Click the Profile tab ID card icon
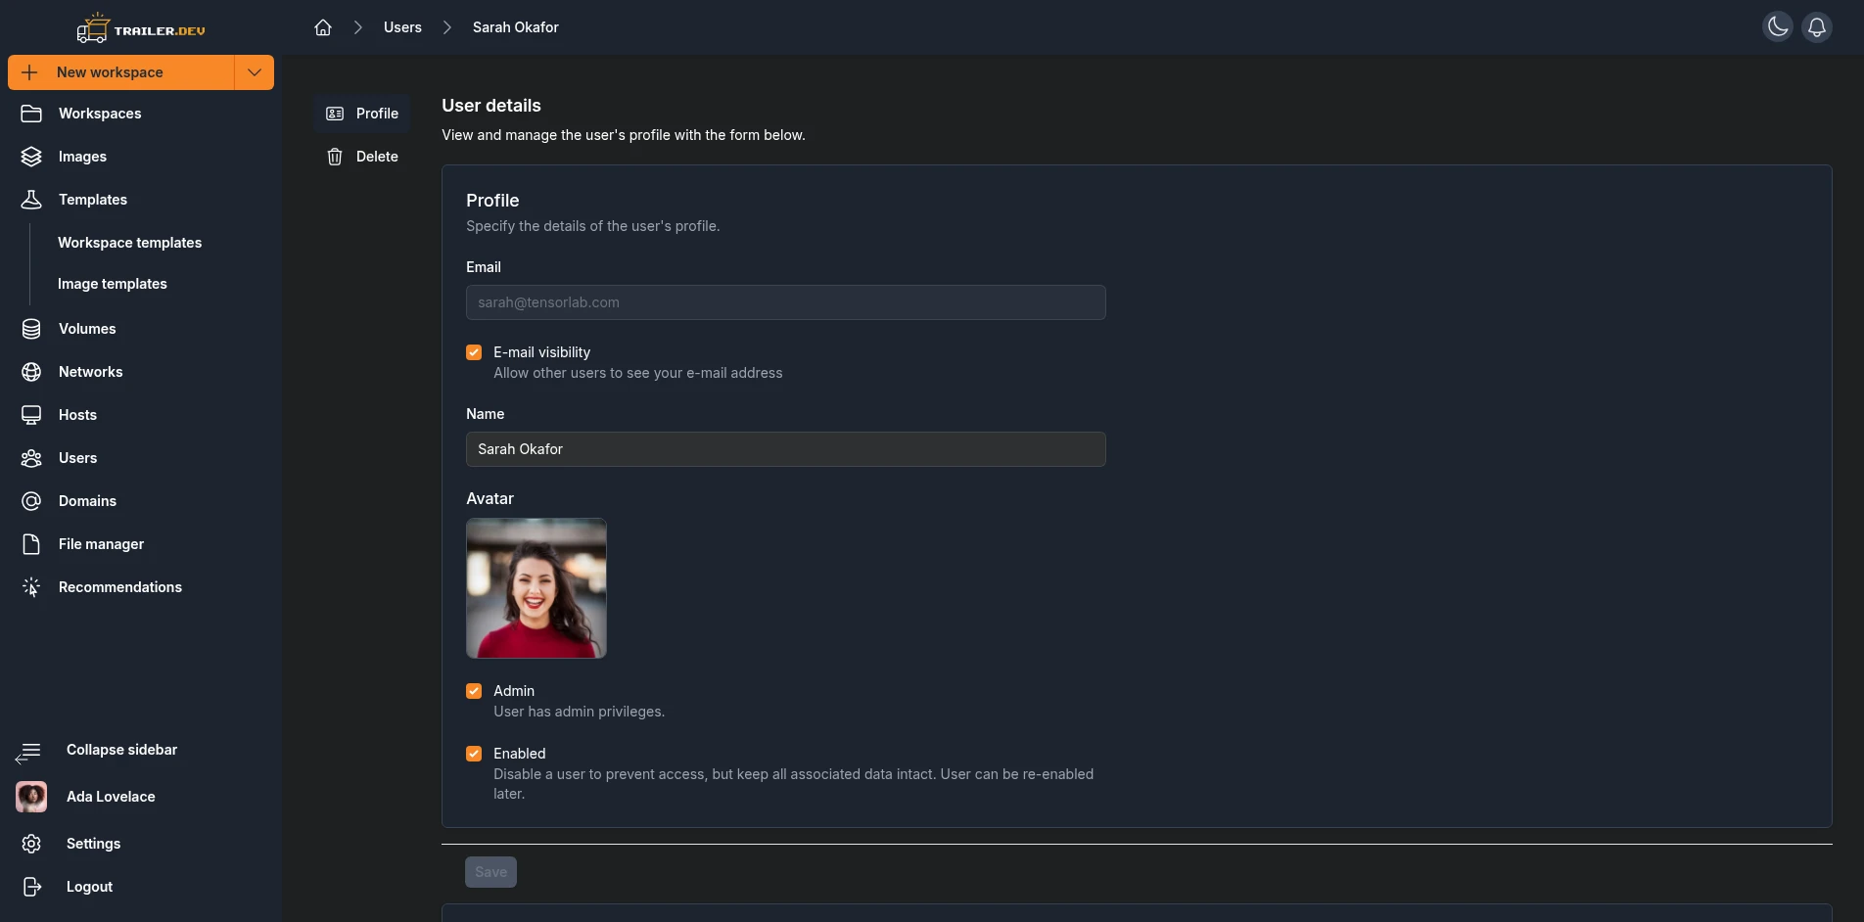Image resolution: width=1864 pixels, height=922 pixels. (335, 114)
